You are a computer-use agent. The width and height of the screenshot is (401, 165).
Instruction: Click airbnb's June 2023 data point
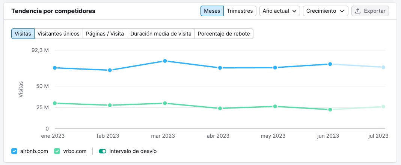330,64
